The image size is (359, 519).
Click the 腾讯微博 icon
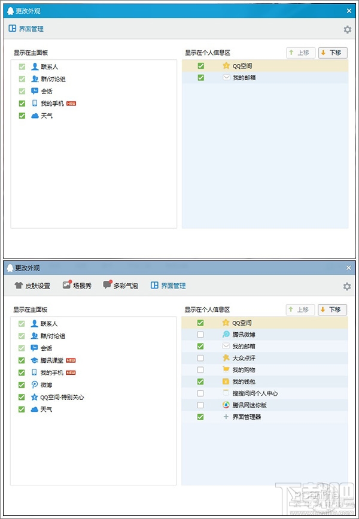[x=226, y=335]
